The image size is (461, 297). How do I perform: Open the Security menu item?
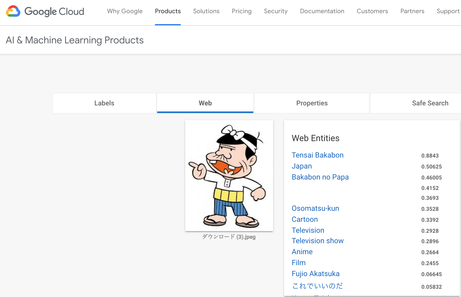pyautogui.click(x=276, y=11)
